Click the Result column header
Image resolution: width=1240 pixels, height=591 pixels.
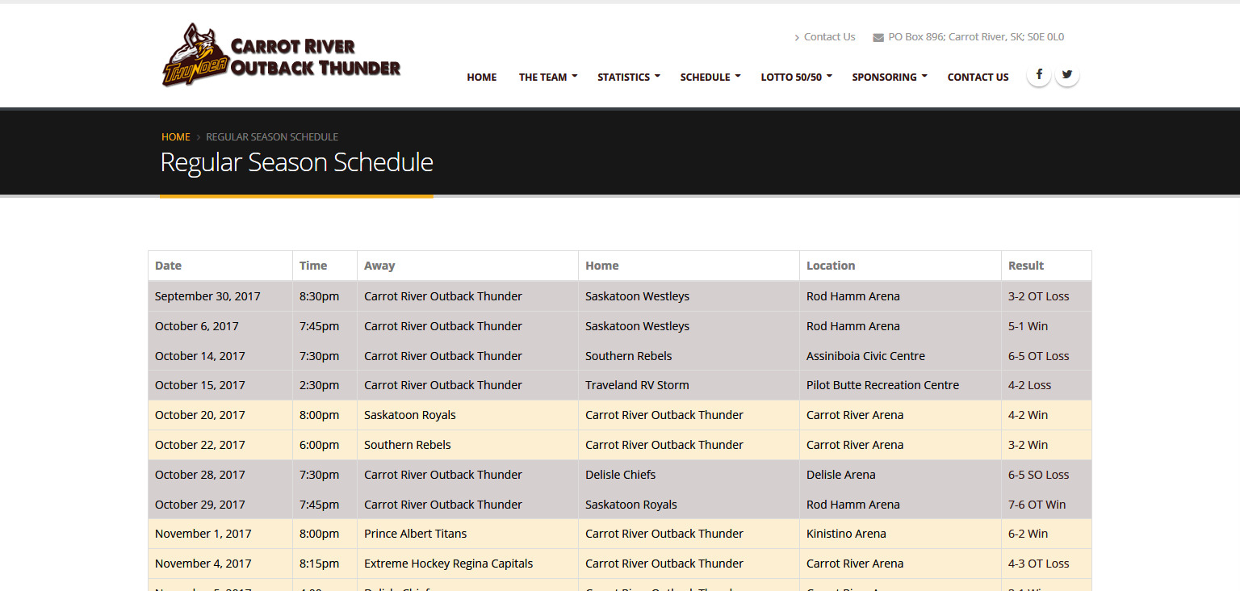pos(1026,266)
